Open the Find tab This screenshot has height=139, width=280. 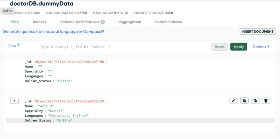coord(15,22)
